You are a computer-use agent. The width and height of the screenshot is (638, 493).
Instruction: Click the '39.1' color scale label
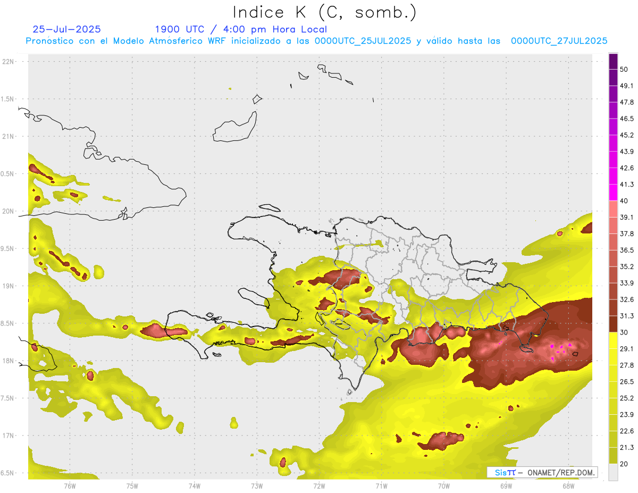627,218
